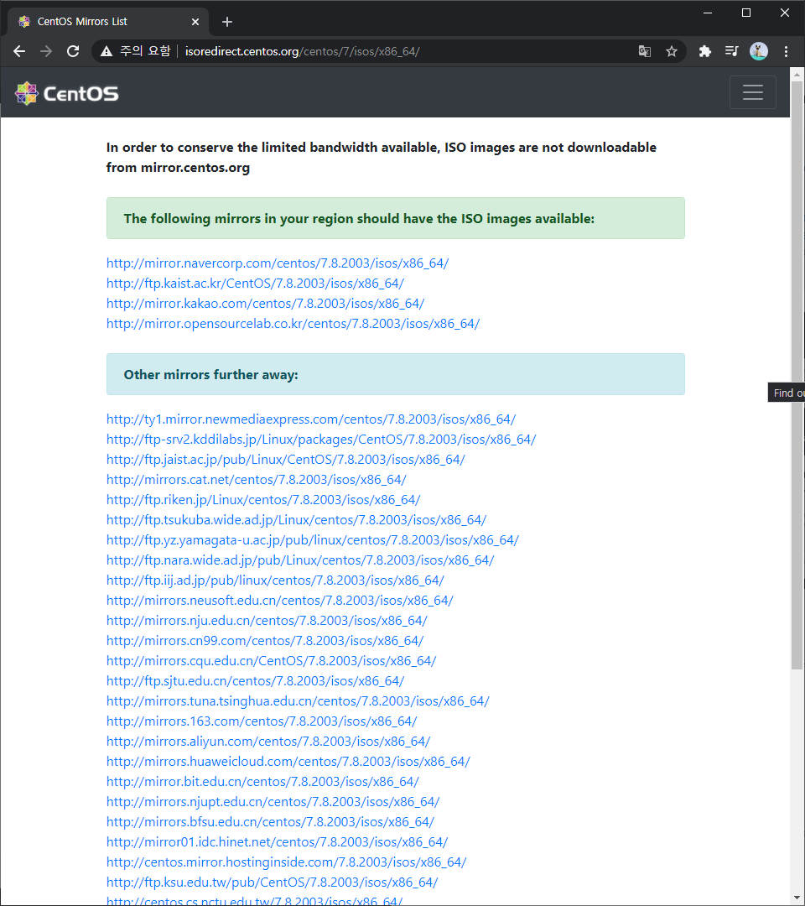Click the bandwidth notice heading text
Image resolution: width=805 pixels, height=906 pixels.
click(x=382, y=158)
